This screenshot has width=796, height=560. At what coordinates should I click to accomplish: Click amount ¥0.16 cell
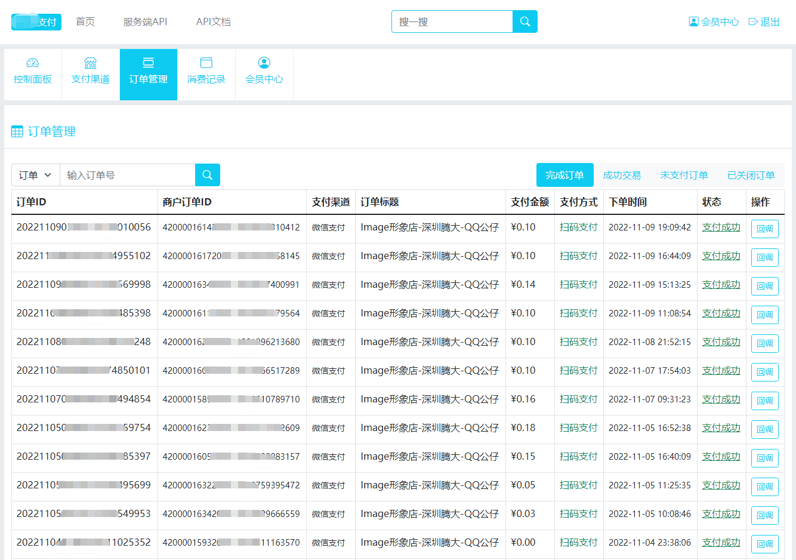[523, 399]
